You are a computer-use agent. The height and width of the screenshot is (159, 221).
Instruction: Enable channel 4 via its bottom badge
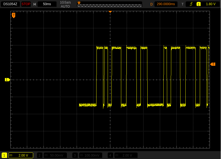click(110, 155)
